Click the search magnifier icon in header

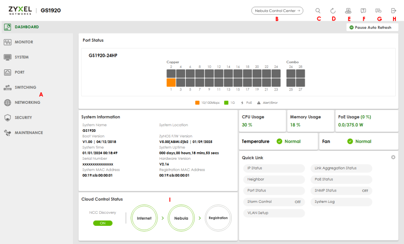coord(318,11)
